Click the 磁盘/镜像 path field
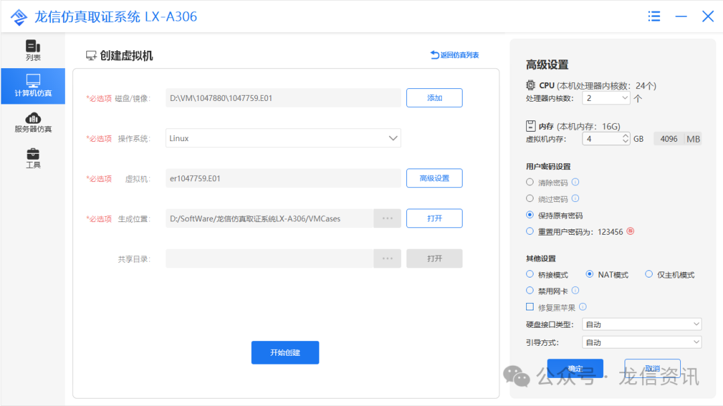723x406 pixels. (x=283, y=98)
